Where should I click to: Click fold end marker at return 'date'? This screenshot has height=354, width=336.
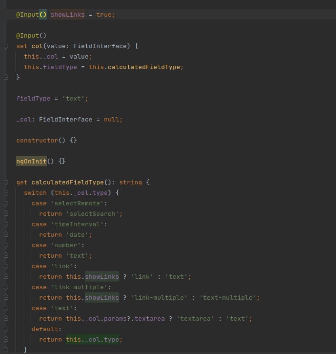click(x=6, y=234)
